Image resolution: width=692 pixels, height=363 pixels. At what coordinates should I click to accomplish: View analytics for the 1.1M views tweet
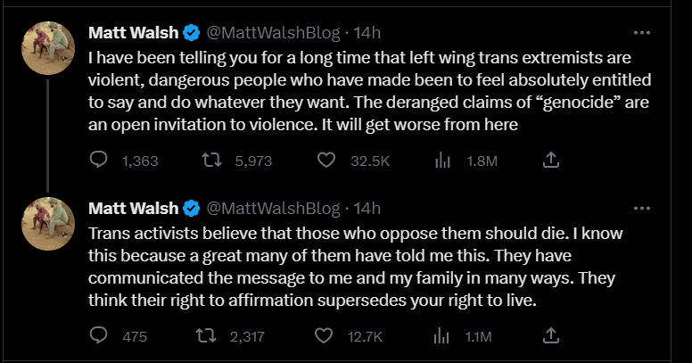click(441, 336)
